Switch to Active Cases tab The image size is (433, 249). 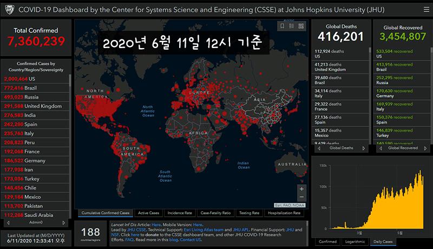(148, 213)
